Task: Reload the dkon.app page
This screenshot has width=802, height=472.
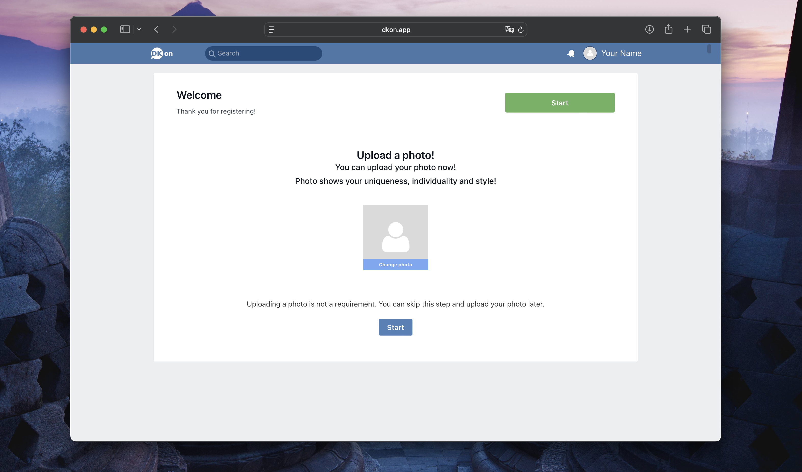Action: (521, 30)
